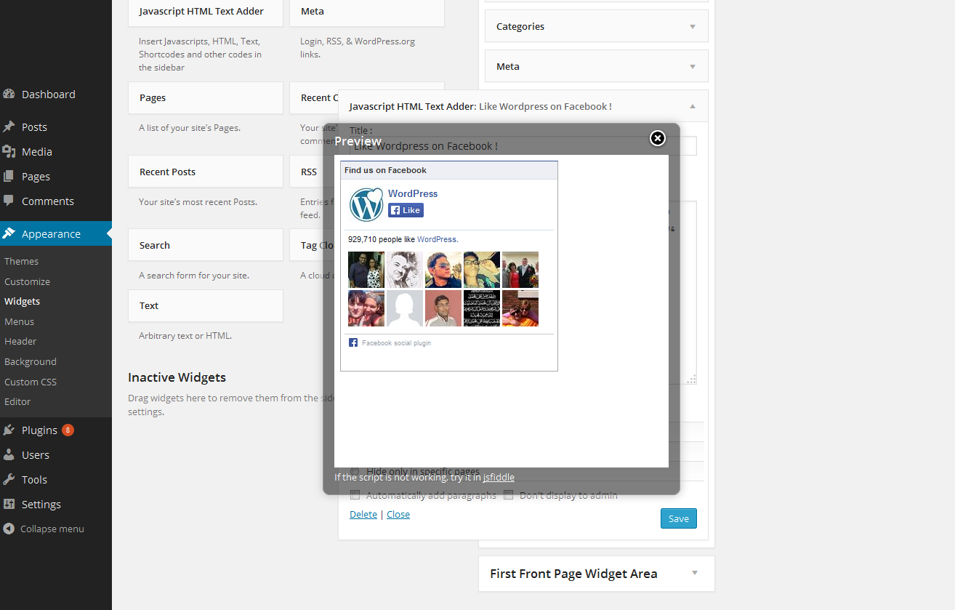The width and height of the screenshot is (955, 610).
Task: Toggle 'Don't display to admin' checkbox
Action: tap(509, 495)
